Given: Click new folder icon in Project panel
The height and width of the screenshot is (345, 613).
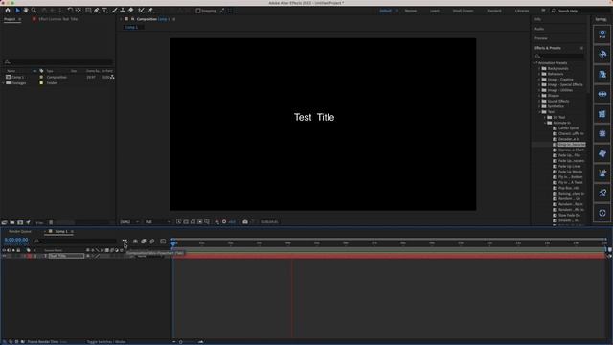Looking at the screenshot, I should [x=12, y=222].
